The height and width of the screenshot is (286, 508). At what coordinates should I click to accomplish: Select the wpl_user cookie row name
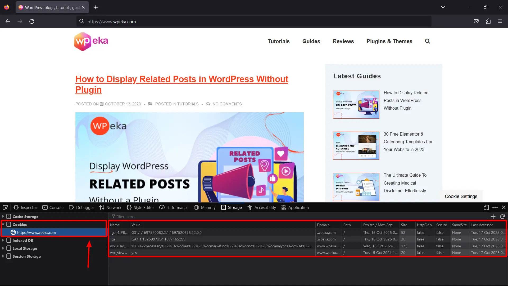tap(119, 246)
